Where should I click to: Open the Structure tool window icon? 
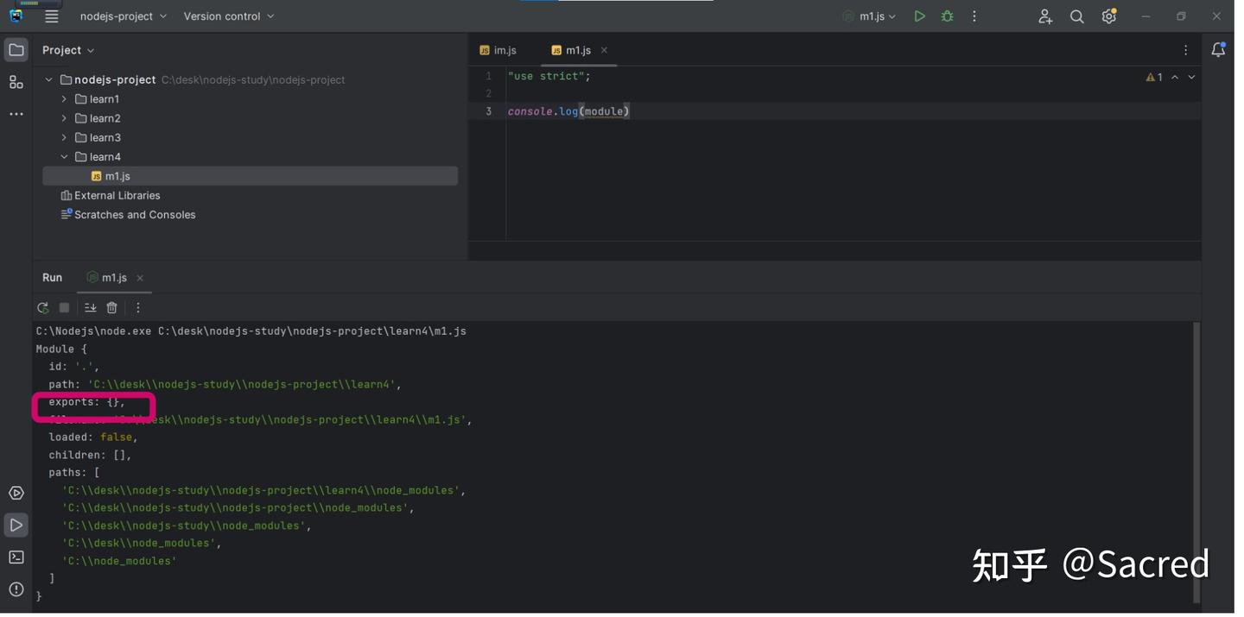[x=16, y=83]
